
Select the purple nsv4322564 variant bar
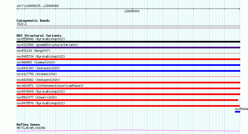point(128,48)
